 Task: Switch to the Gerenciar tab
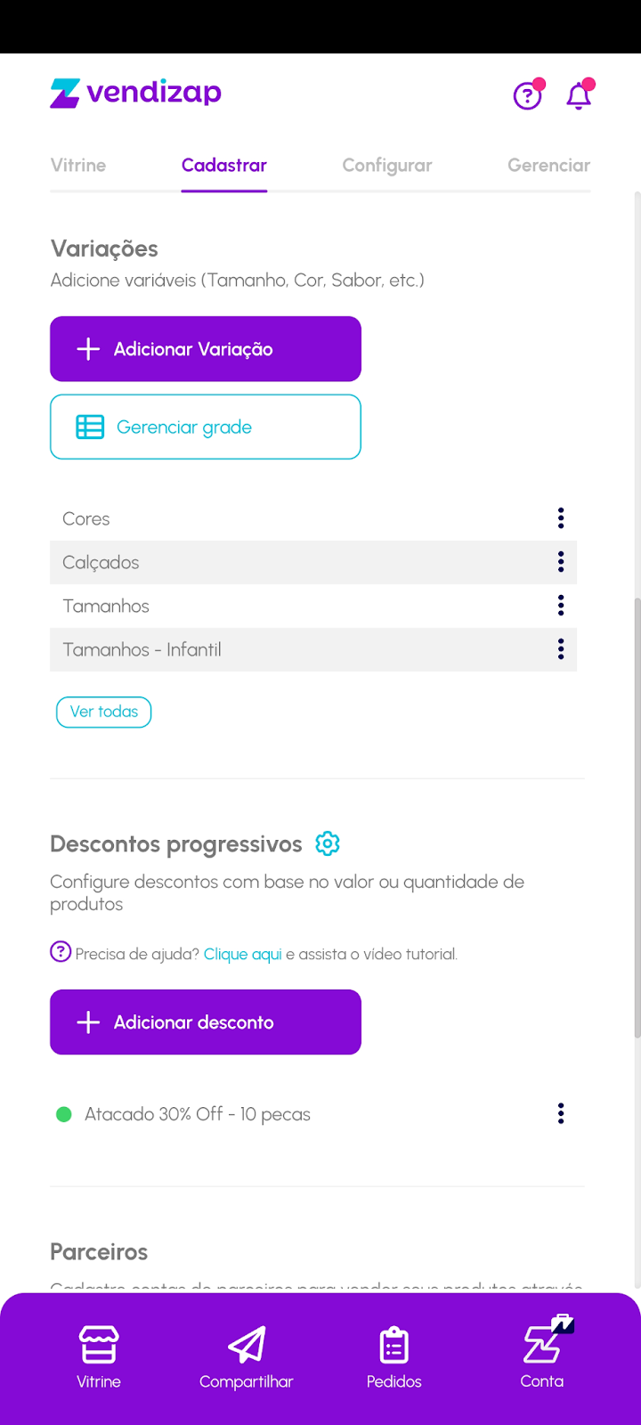(x=548, y=165)
